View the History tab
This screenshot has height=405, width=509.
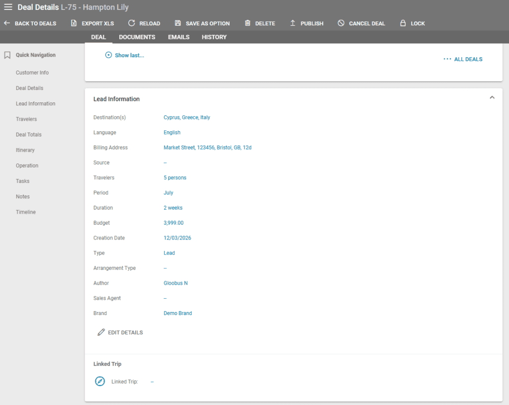(x=214, y=37)
